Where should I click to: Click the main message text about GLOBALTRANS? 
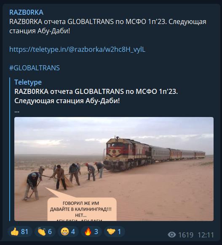[108, 26]
